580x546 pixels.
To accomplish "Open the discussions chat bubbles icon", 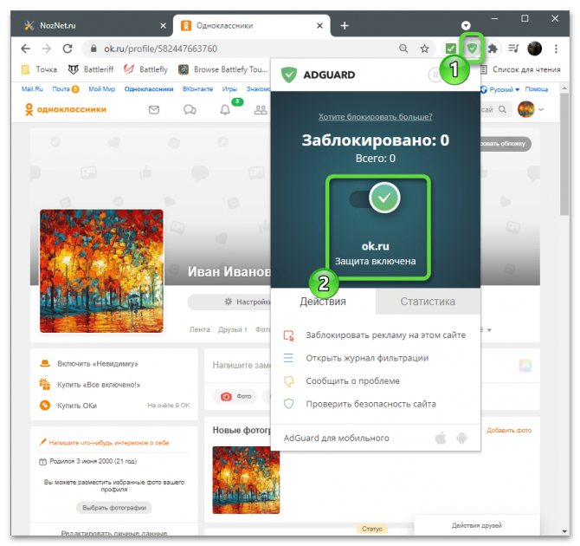I will tap(190, 110).
